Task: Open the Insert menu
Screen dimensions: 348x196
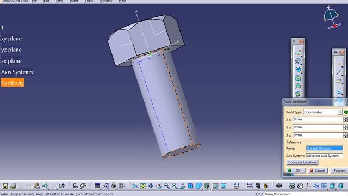Action: pyautogui.click(x=74, y=1)
